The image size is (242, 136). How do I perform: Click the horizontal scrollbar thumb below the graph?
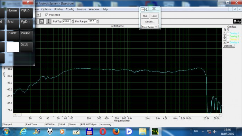click(19, 115)
